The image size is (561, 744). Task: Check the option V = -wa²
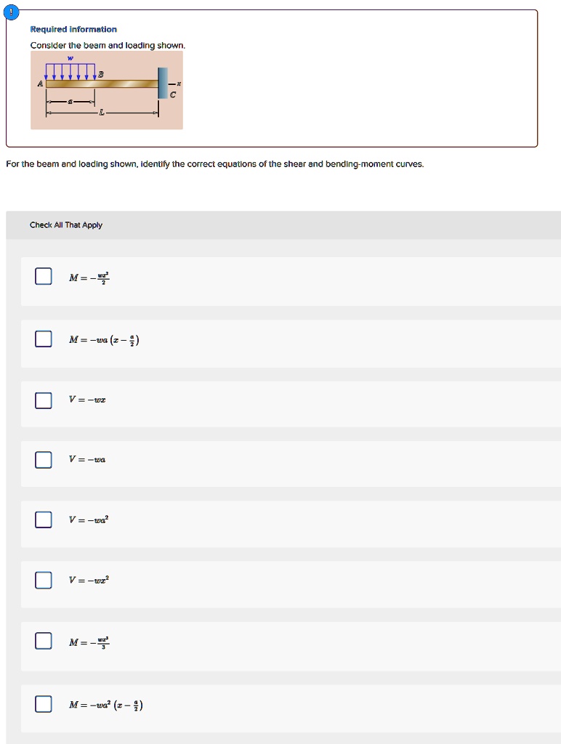point(43,519)
